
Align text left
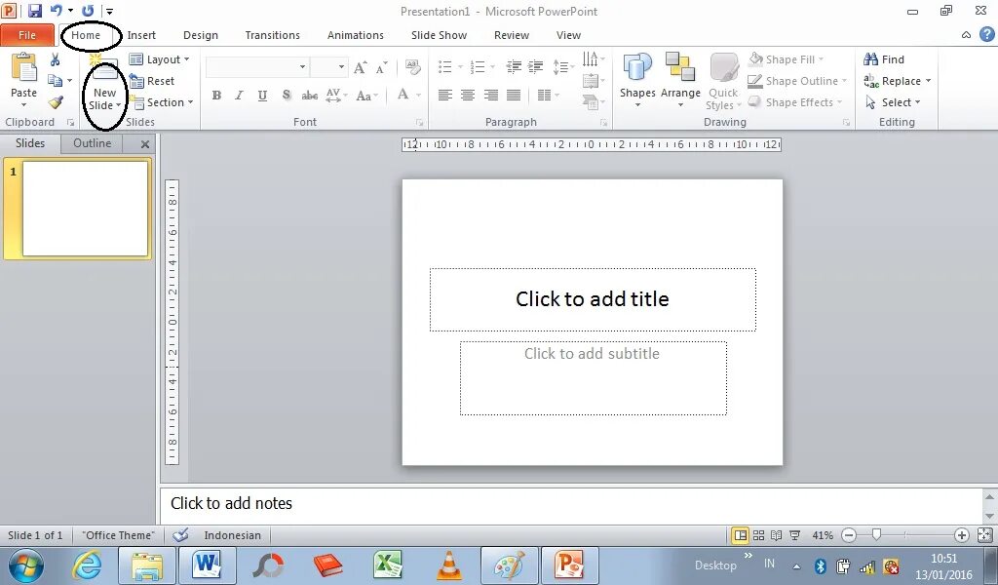(x=444, y=96)
